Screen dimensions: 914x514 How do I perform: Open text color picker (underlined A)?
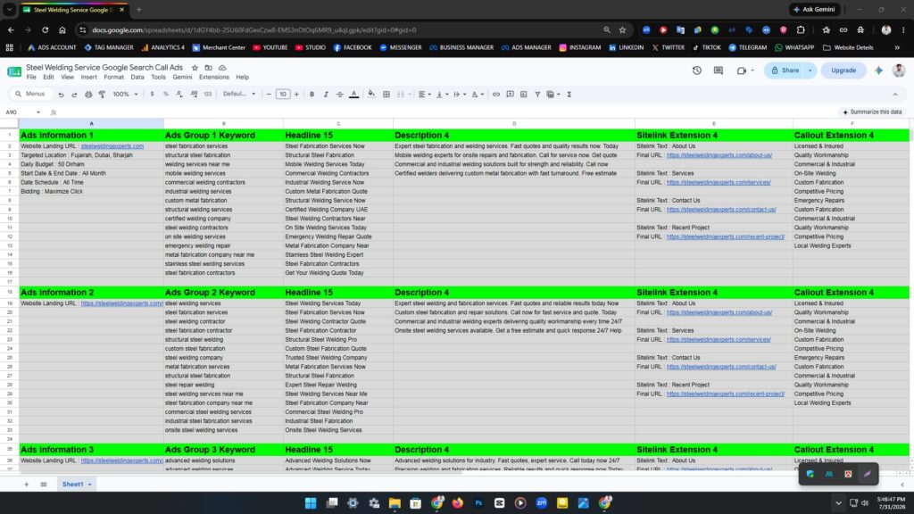pos(353,94)
